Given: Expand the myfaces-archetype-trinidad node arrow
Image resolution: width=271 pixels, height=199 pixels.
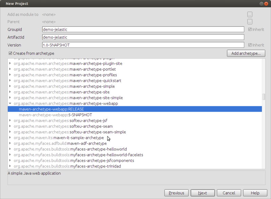Looking at the screenshot, I should coord(10,166).
